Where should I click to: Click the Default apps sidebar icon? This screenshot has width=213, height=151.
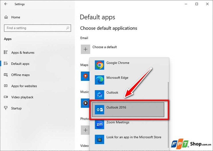6,63
